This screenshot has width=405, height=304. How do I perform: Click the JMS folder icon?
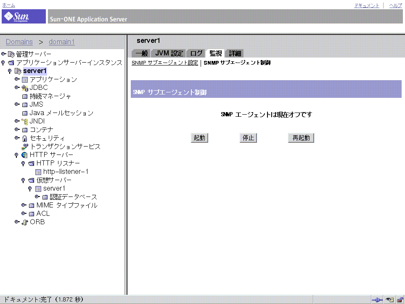25,105
